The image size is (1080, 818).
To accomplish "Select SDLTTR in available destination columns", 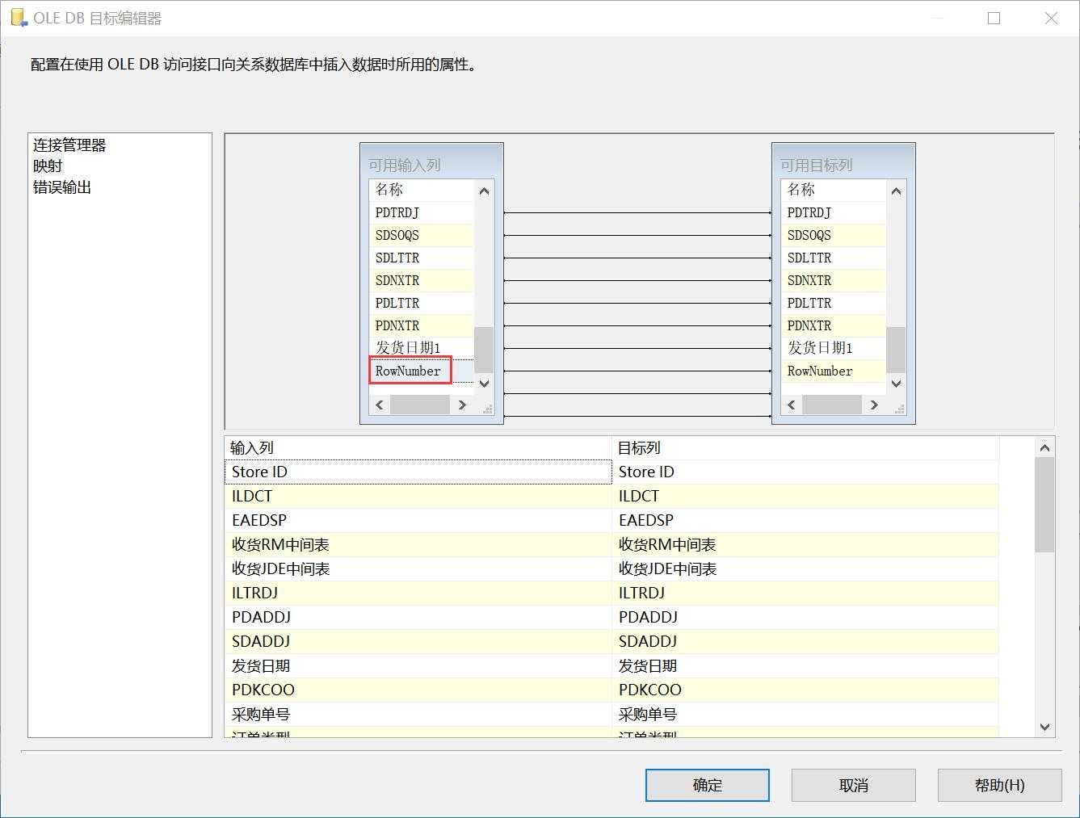I will [x=833, y=258].
